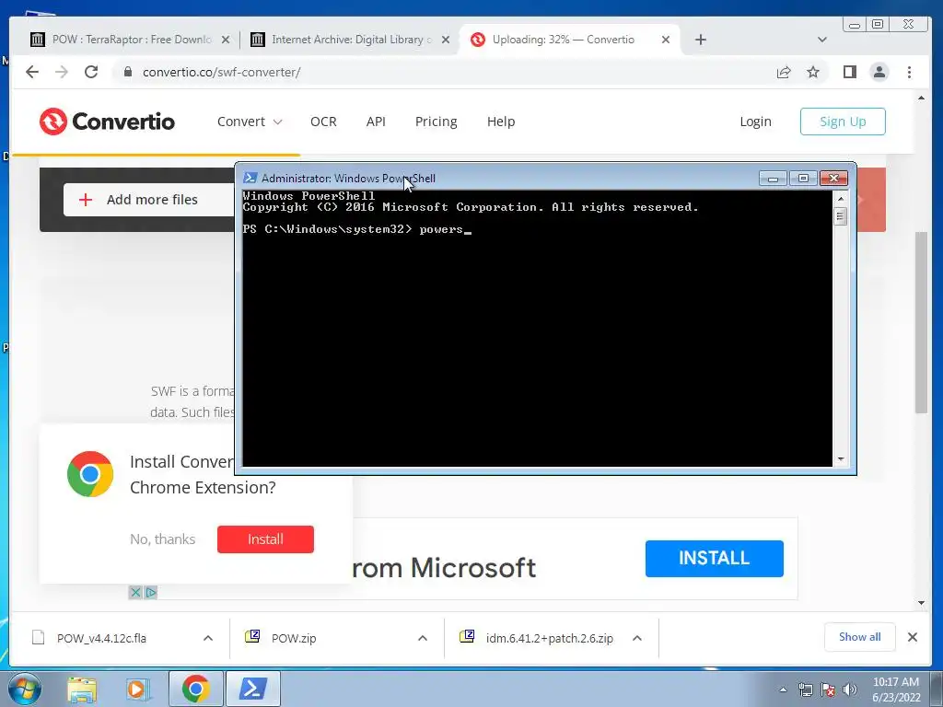Screen dimensions: 943x707
Task: Show hidden tray icons arrow
Action: [783, 690]
